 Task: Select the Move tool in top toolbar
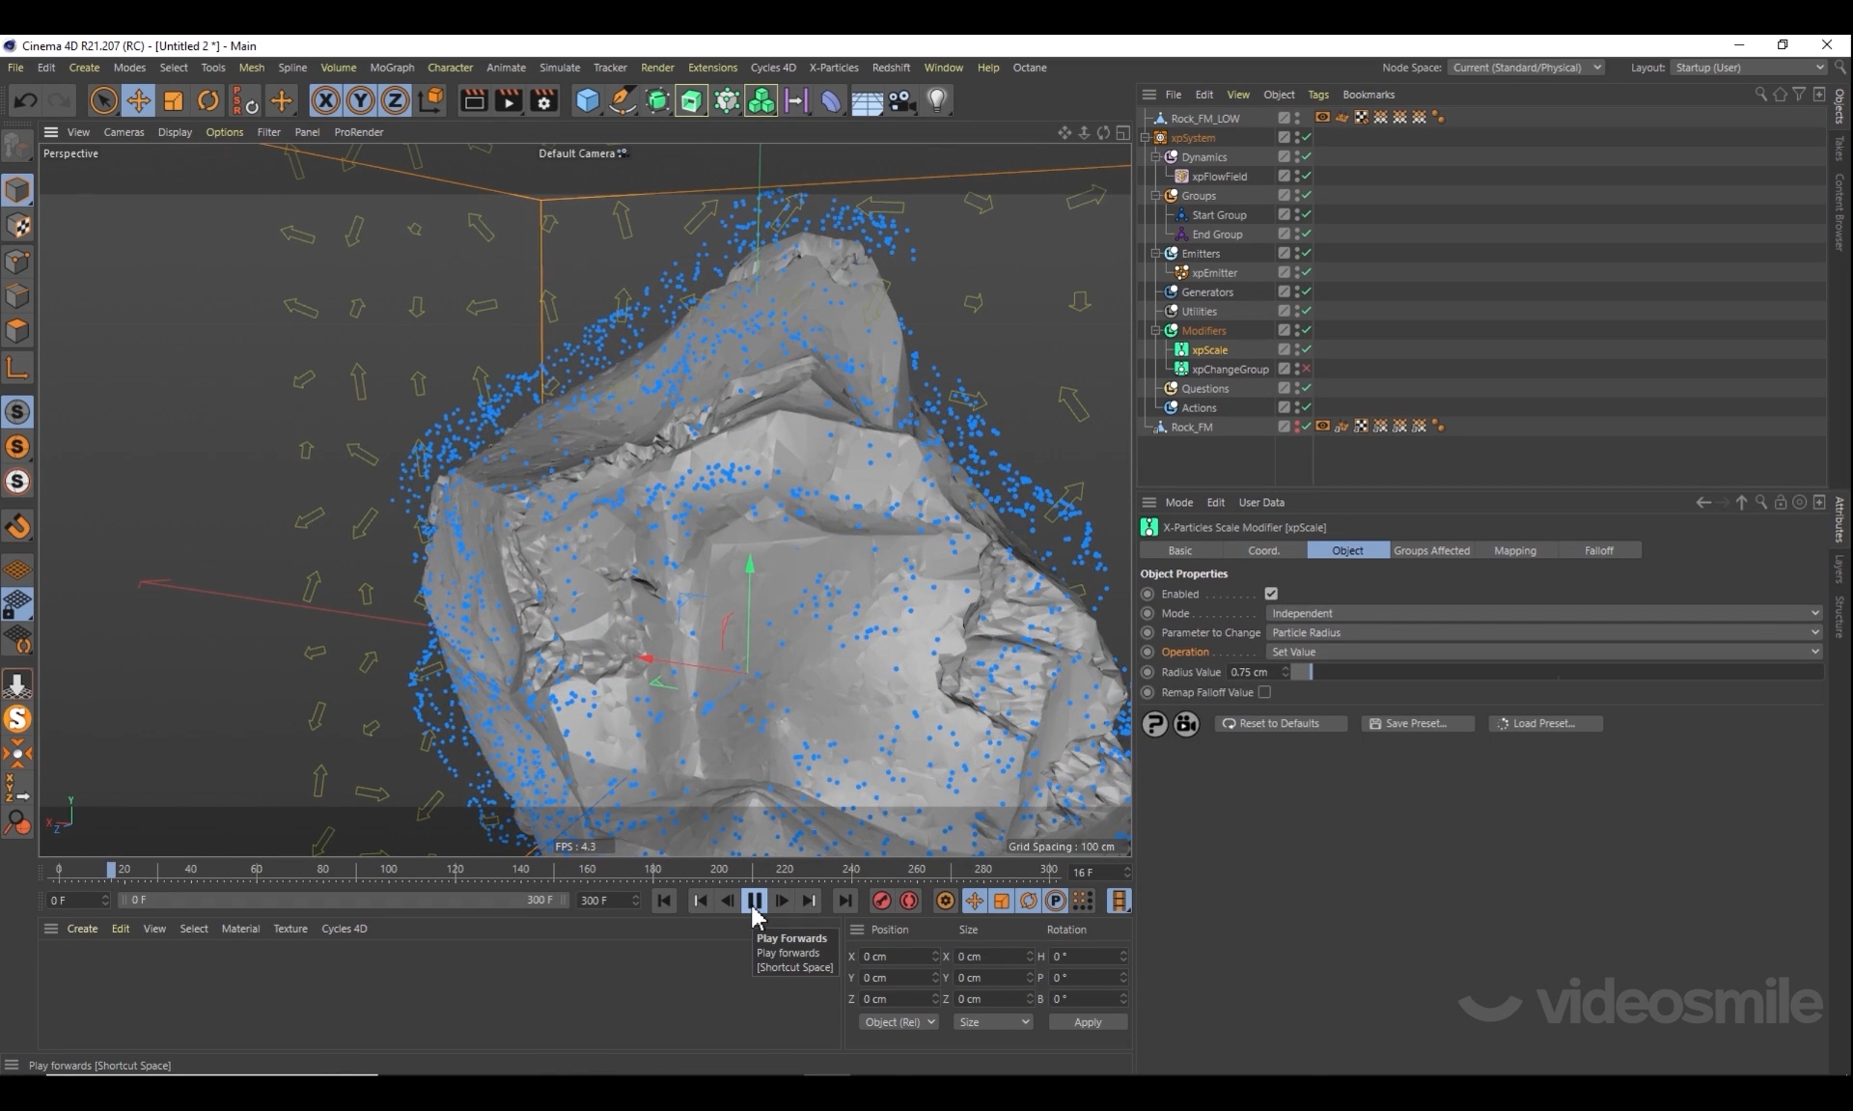click(x=138, y=100)
